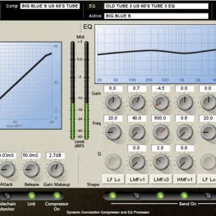Toggle the Link LED switch
216x216 pixels.
31,195
